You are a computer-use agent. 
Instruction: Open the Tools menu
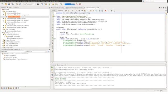pyautogui.click(x=47, y=1)
